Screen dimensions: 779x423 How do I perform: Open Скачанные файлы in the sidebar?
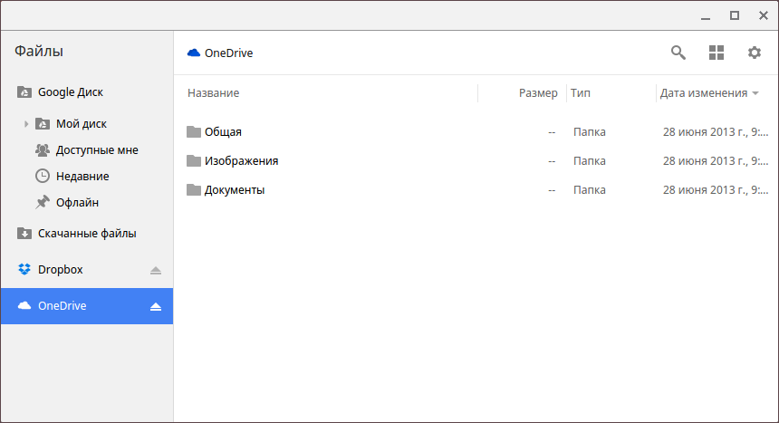[87, 233]
